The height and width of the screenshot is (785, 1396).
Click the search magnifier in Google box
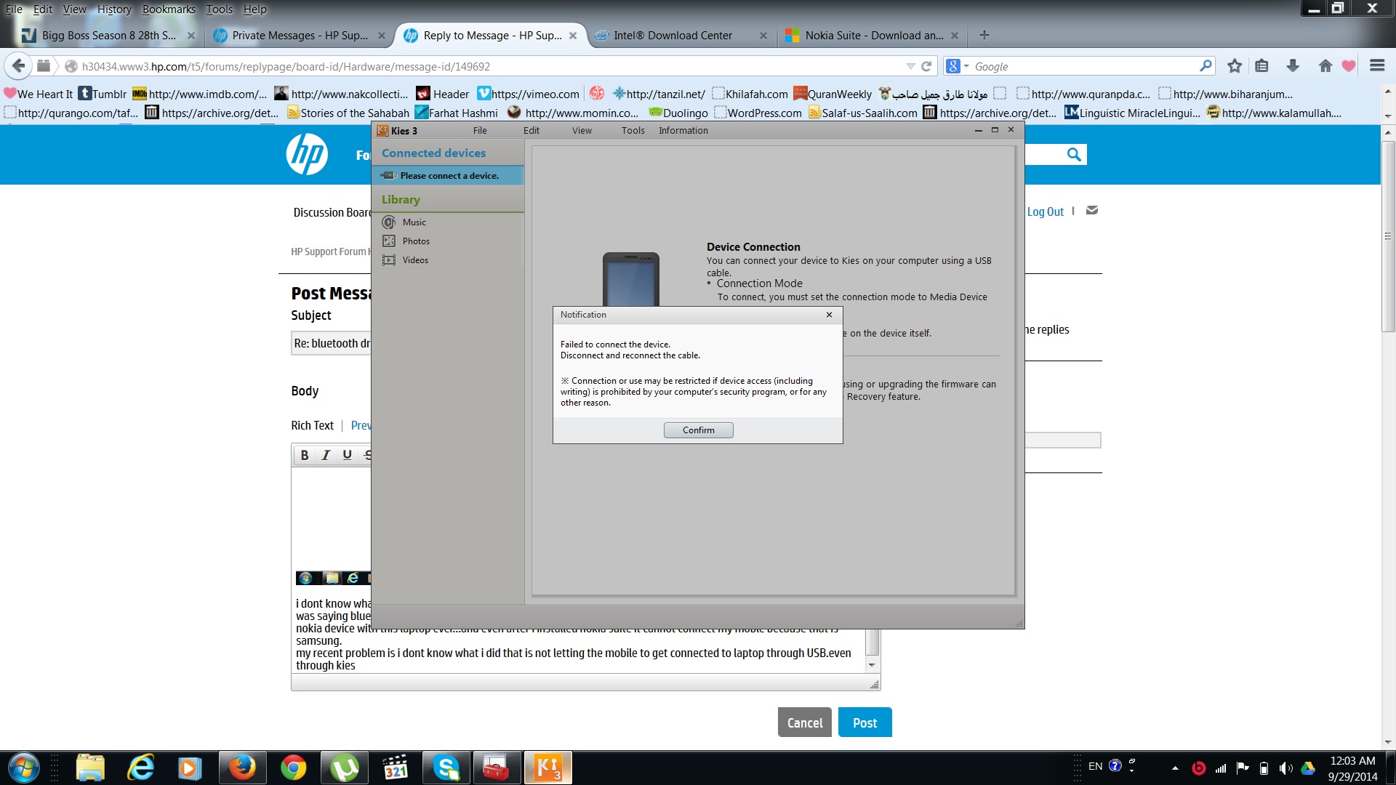(1206, 66)
